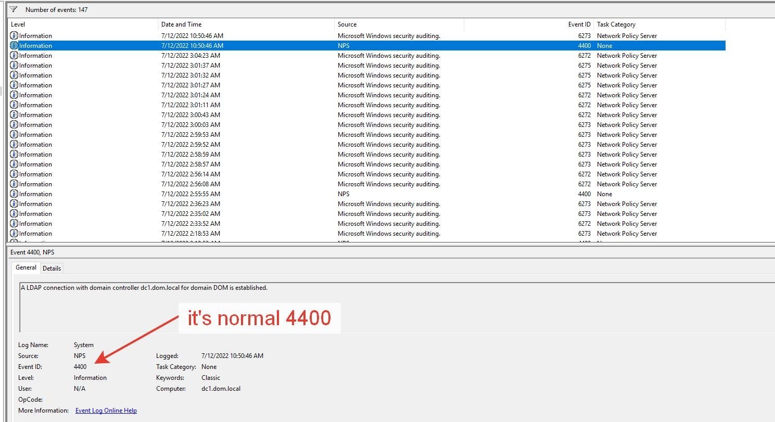This screenshot has width=775, height=422.
Task: Click info icon of first 6273 event
Action: [x=14, y=35]
